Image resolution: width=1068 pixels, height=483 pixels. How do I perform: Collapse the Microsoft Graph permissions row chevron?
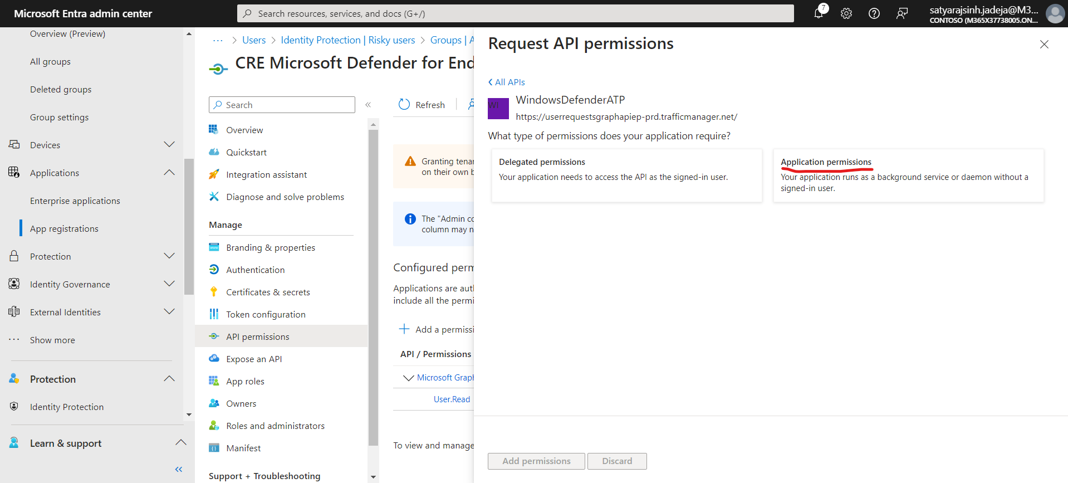pos(408,378)
